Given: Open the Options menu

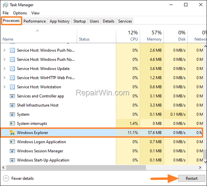Looking at the screenshot, I should (20, 13).
